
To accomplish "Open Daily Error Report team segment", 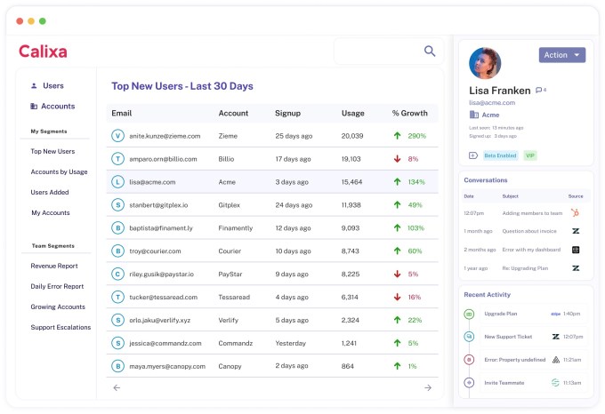I will pos(57,286).
